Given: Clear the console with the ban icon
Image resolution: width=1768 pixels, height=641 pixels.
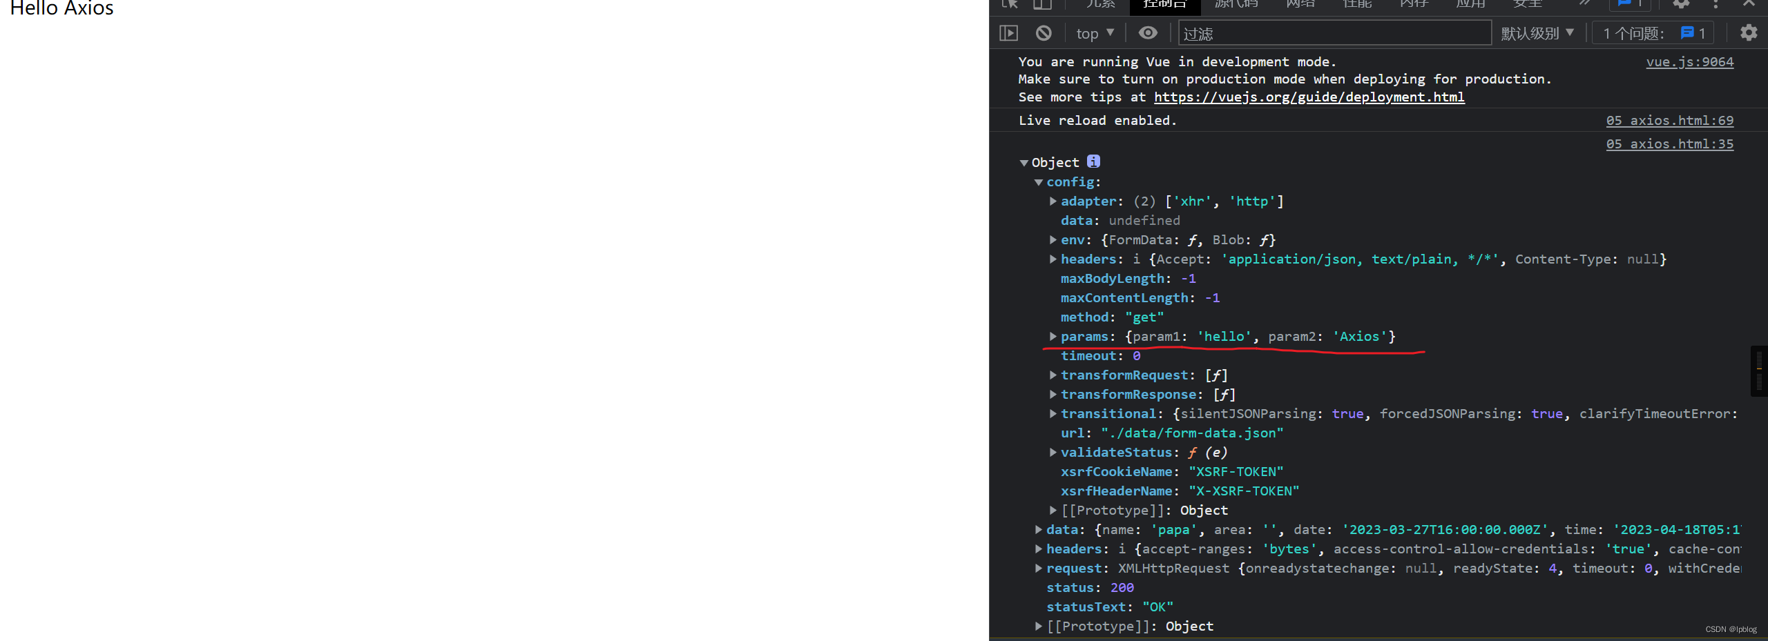Looking at the screenshot, I should 1044,33.
